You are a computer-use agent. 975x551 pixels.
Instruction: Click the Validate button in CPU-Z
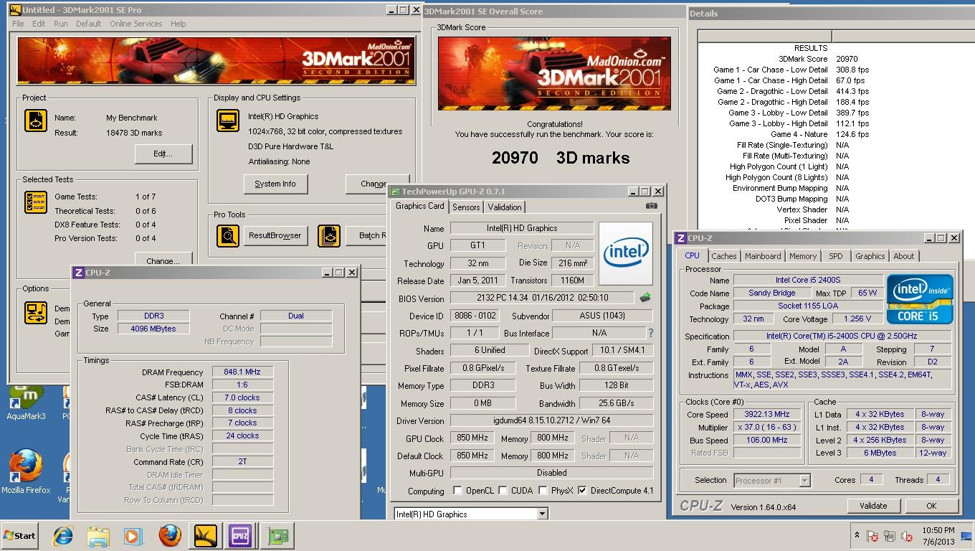(873, 506)
